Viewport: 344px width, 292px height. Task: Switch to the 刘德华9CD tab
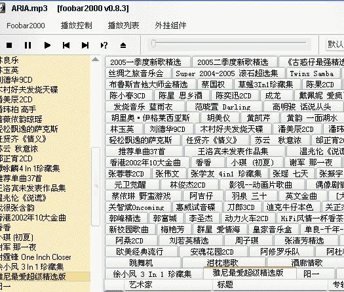point(169,129)
